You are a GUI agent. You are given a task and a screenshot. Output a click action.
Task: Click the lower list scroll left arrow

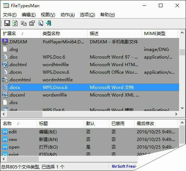click(x=4, y=159)
